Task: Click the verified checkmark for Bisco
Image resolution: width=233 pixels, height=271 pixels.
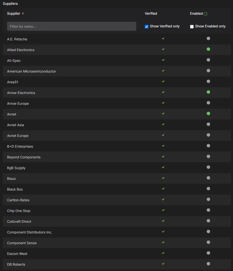Action: click(x=163, y=178)
